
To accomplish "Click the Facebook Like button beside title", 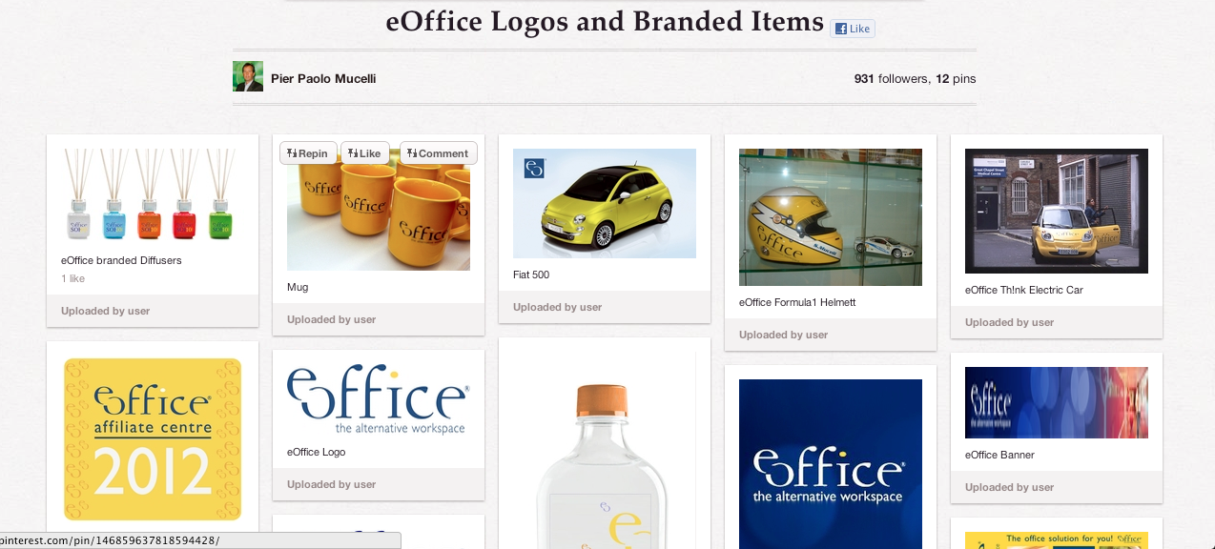I will click(x=852, y=29).
